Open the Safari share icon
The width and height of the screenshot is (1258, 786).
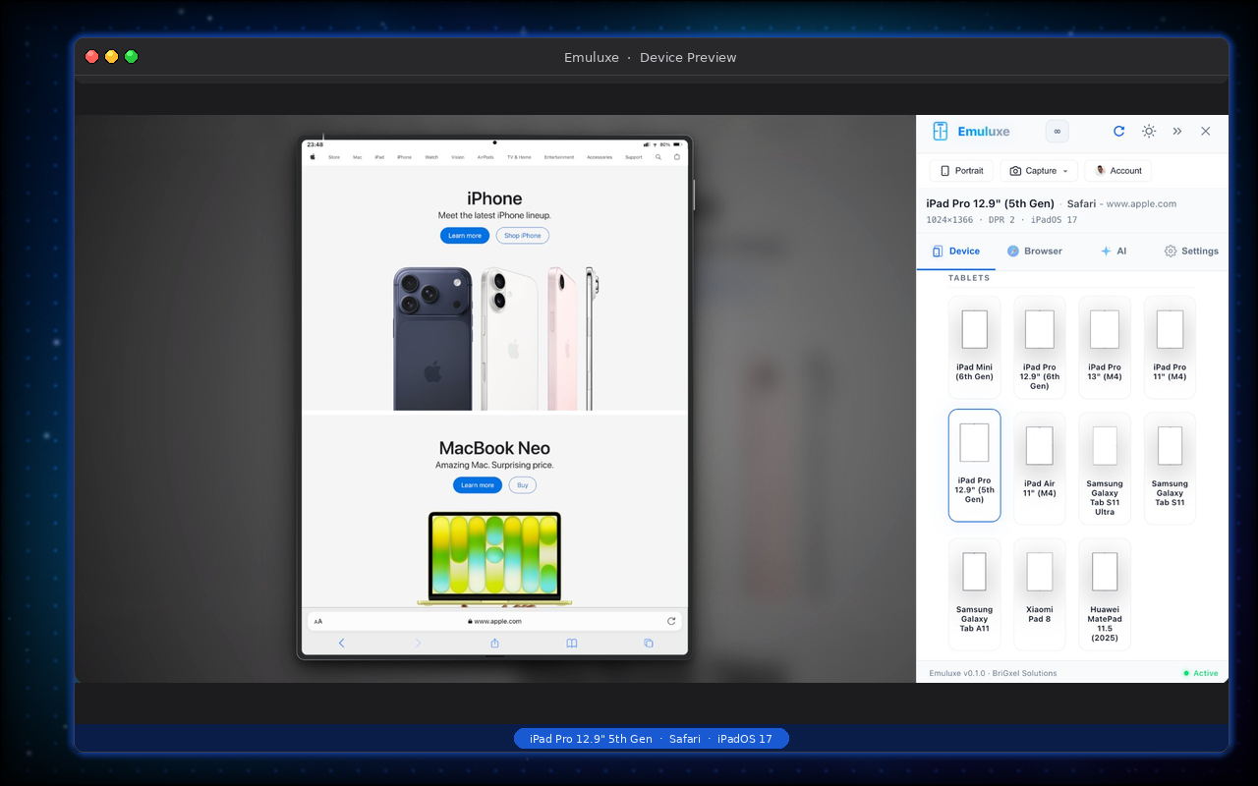[x=494, y=644]
